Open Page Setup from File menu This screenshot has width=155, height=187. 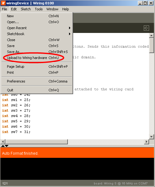(37, 67)
